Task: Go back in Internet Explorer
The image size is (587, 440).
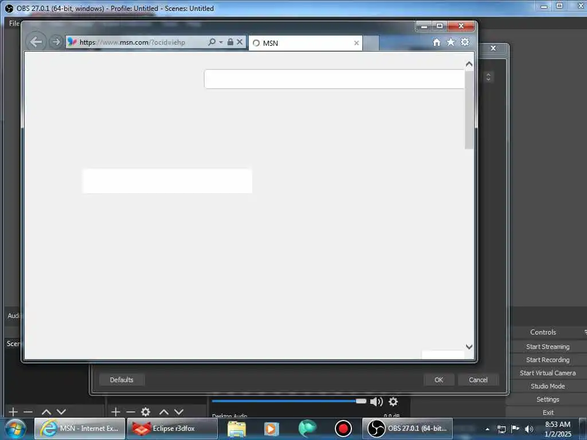Action: pos(36,41)
